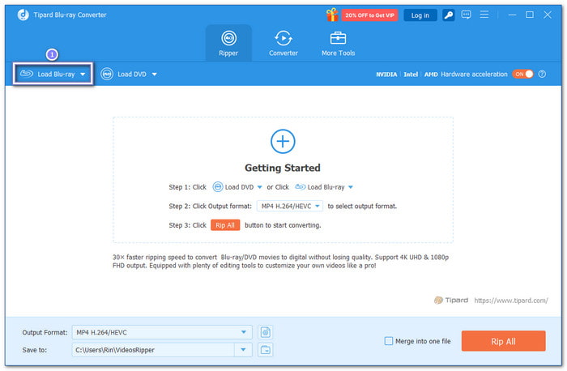Click the Load Blu-ray toolbar button
The height and width of the screenshot is (371, 567).
[x=53, y=75]
